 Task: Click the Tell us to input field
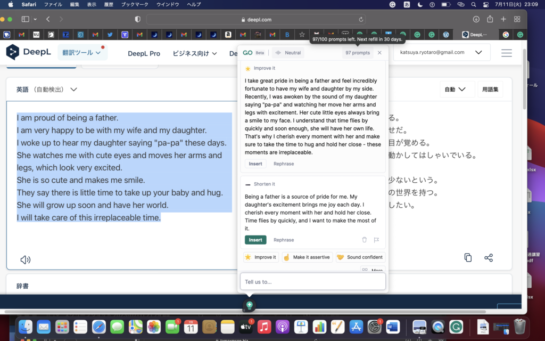click(x=312, y=282)
